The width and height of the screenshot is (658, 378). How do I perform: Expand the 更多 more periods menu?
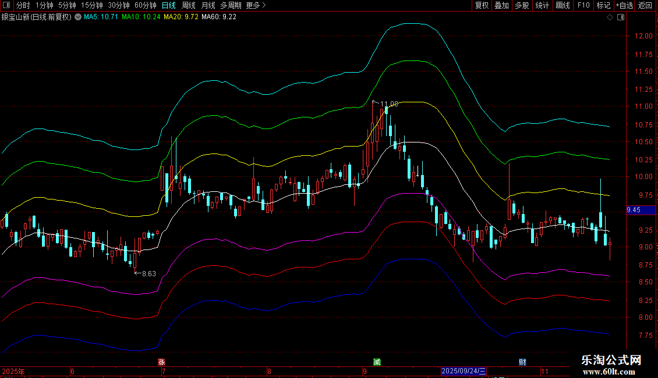coord(256,5)
